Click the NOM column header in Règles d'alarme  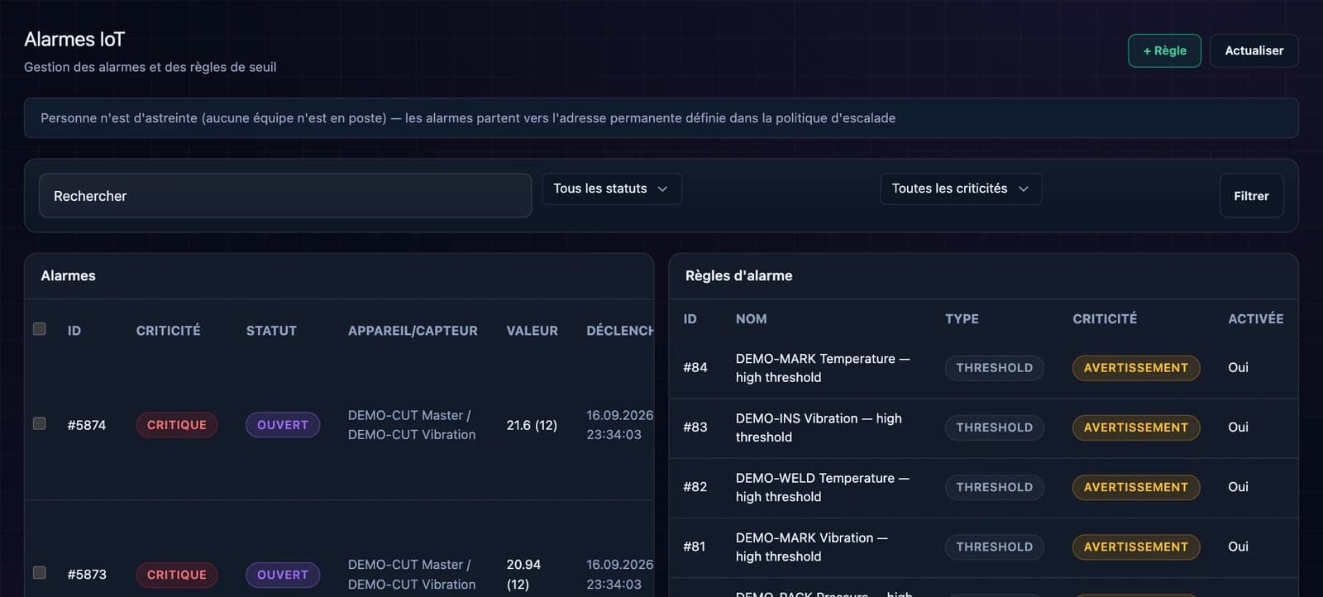click(751, 319)
